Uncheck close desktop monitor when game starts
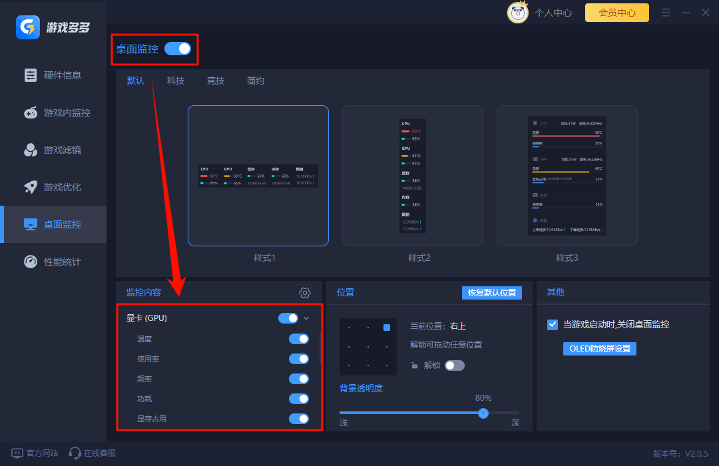 pos(552,325)
